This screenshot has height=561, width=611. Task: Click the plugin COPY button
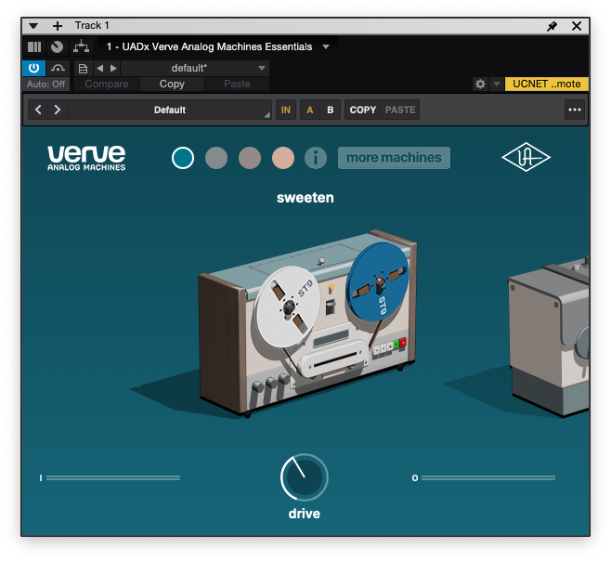click(362, 110)
